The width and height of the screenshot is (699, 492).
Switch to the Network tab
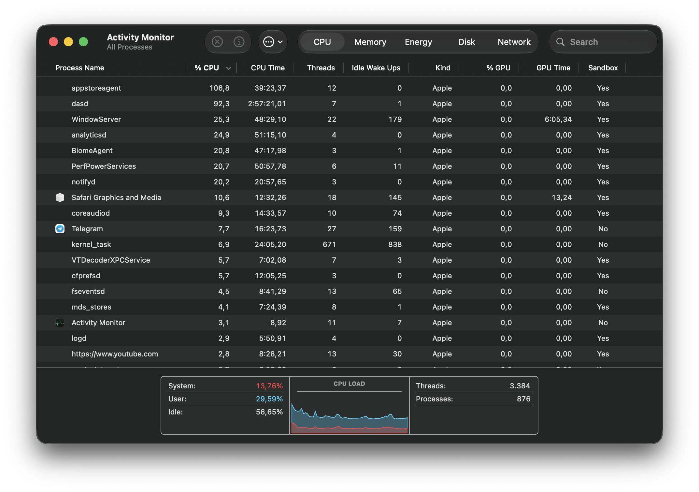(514, 42)
